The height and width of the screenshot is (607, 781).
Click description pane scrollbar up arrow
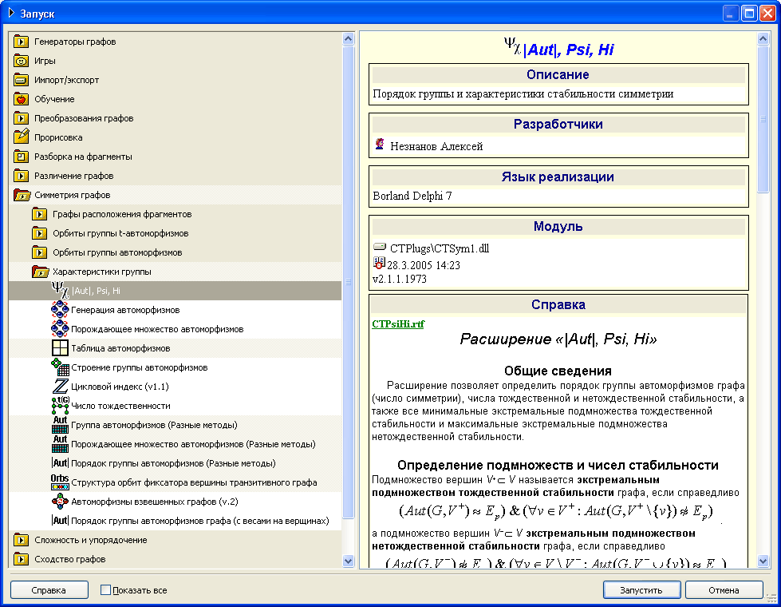(763, 38)
